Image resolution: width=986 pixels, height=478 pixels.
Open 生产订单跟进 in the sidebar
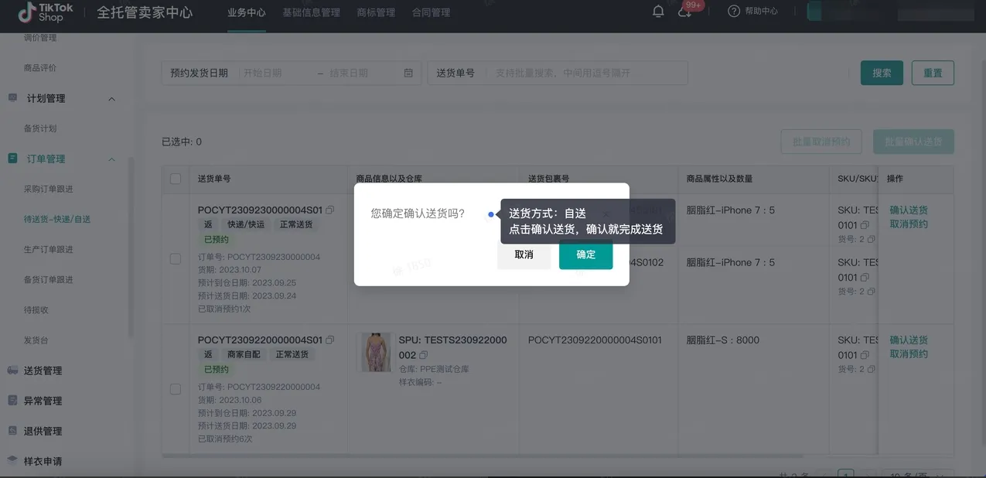49,249
